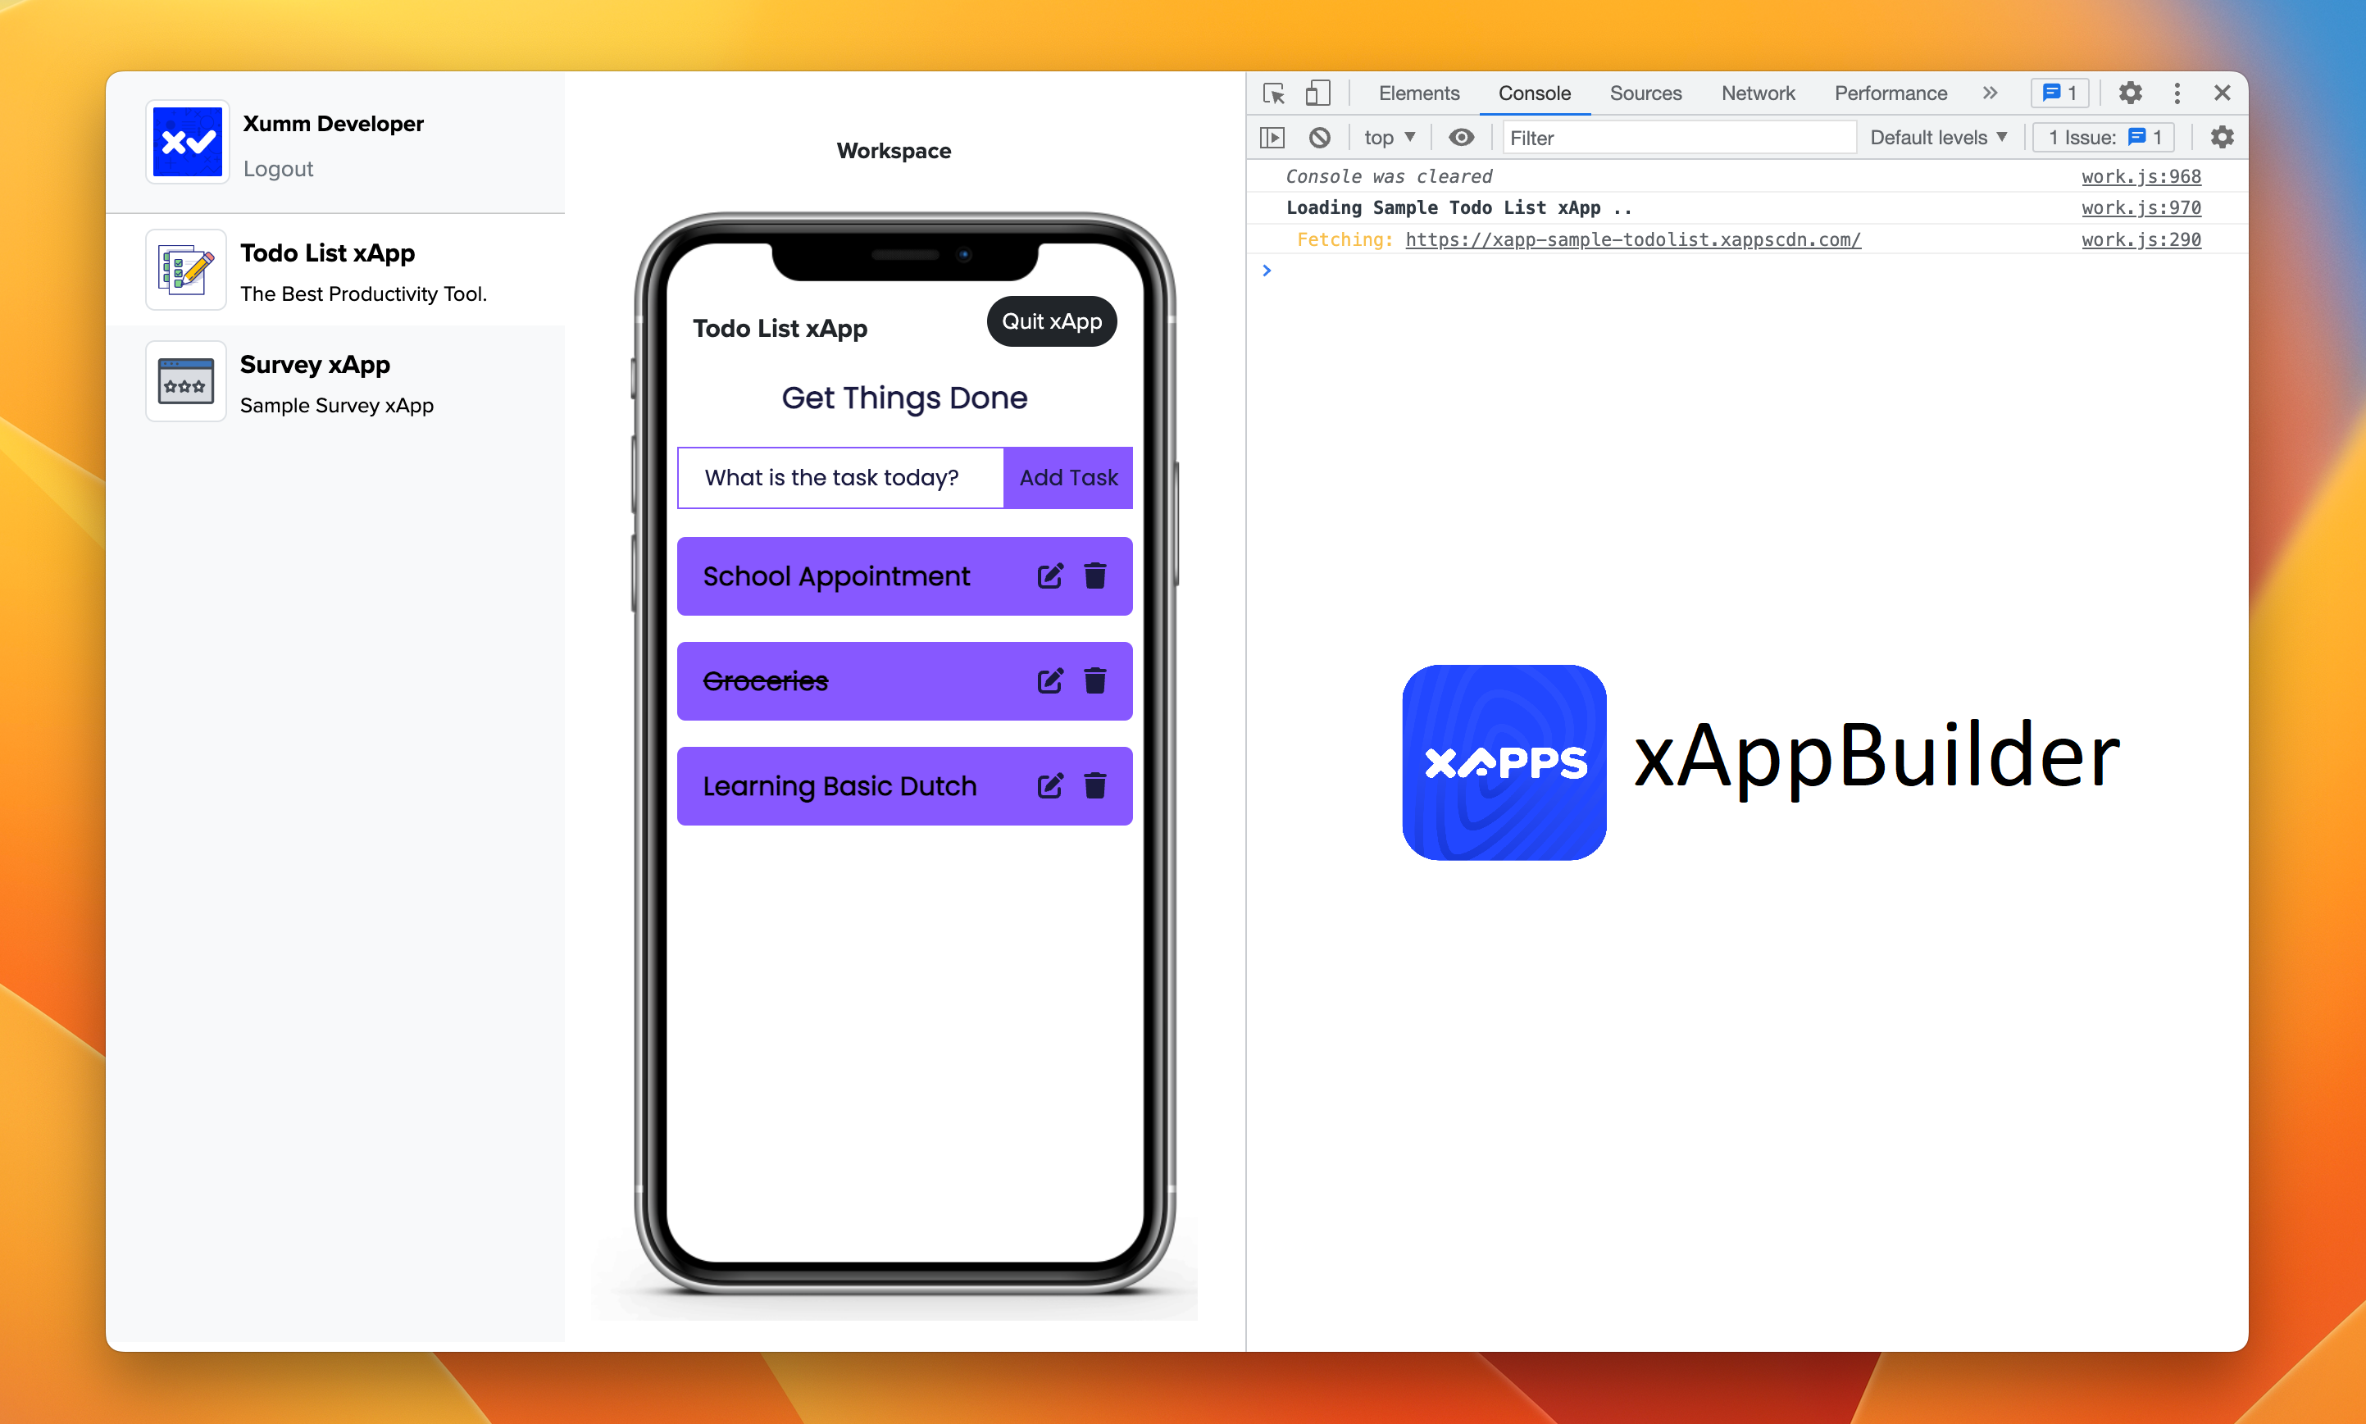Activate the inspect element picker icon
This screenshot has height=1424, width=2366.
pyautogui.click(x=1273, y=93)
